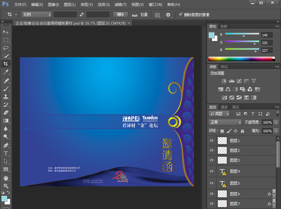281x209 pixels.
Task: Add Levels adjustment layer
Action: [231, 81]
